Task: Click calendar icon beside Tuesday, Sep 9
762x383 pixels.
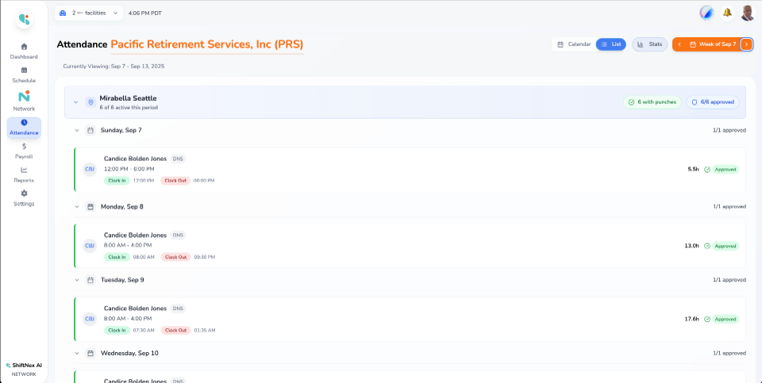Action: pos(90,280)
